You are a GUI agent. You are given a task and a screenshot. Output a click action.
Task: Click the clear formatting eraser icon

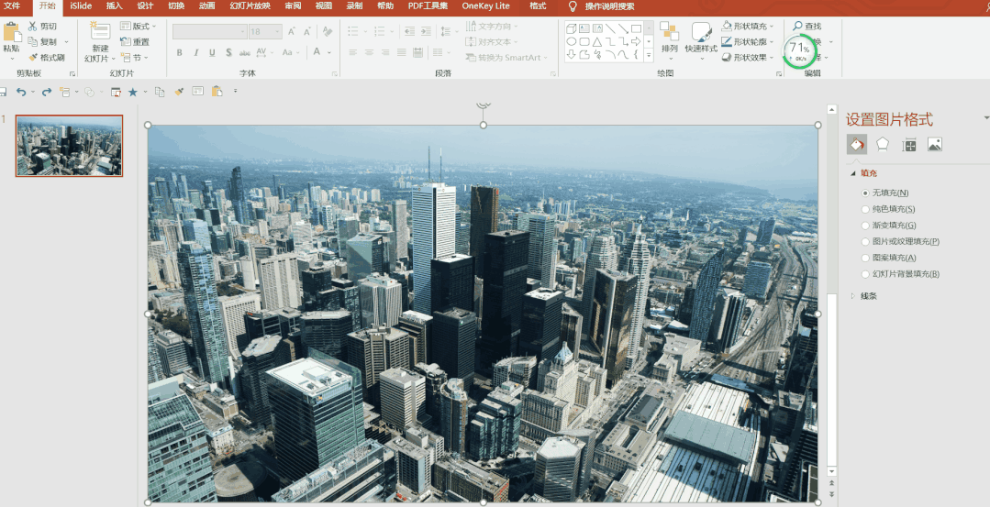(327, 31)
